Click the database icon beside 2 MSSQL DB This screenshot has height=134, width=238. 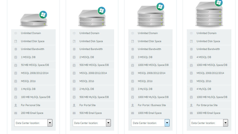(74, 57)
